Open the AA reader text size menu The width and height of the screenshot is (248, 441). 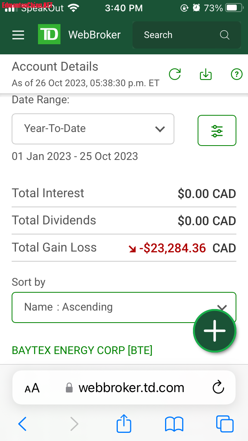[32, 388]
